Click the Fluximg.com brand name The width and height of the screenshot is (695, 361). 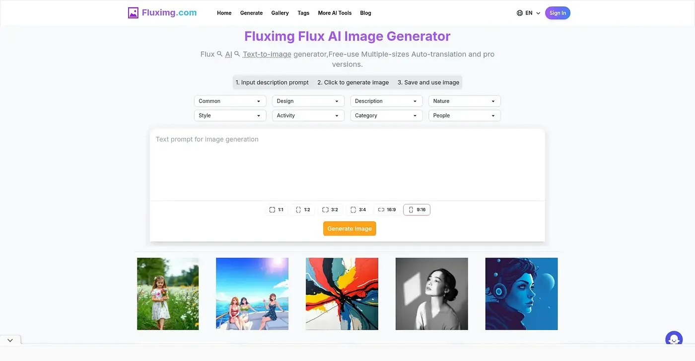point(169,13)
